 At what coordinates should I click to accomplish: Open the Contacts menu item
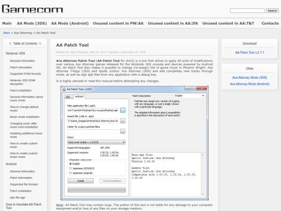(270, 23)
